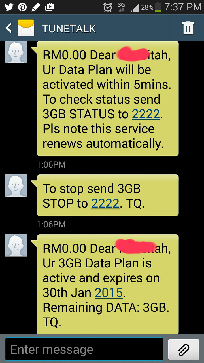Open contact avatar beside 3GB active message

point(16,245)
